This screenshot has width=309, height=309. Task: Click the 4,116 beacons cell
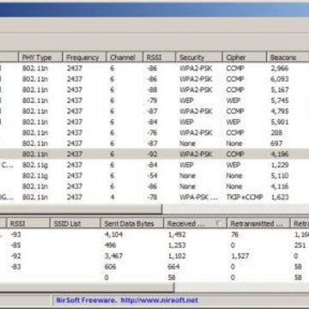(280, 186)
